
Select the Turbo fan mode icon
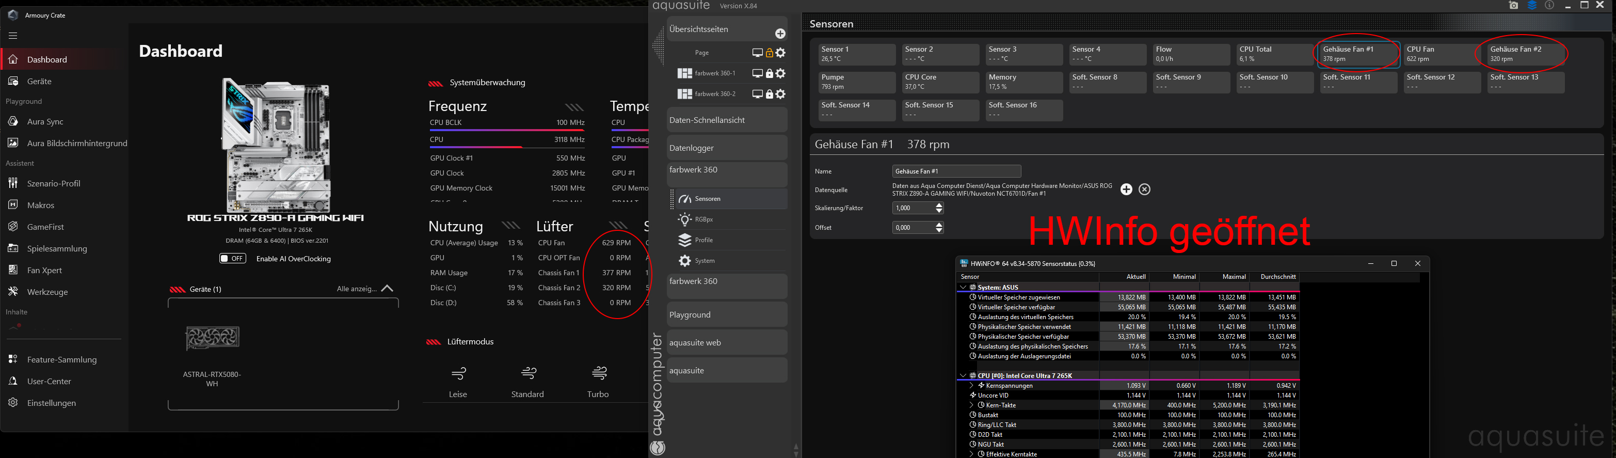click(599, 373)
